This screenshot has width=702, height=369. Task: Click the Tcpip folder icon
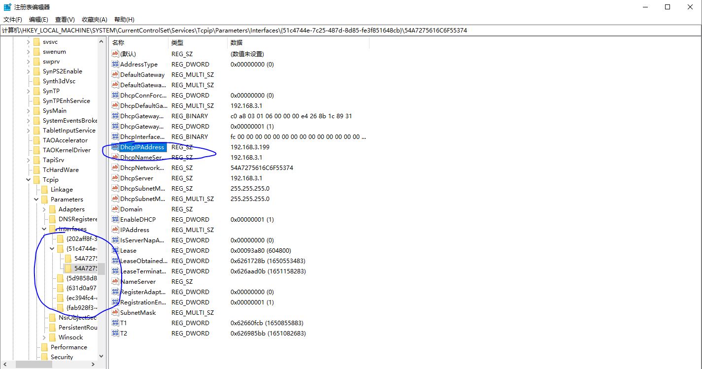(x=36, y=180)
